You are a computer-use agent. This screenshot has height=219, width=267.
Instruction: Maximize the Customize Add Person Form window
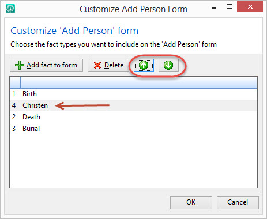coord(230,7)
